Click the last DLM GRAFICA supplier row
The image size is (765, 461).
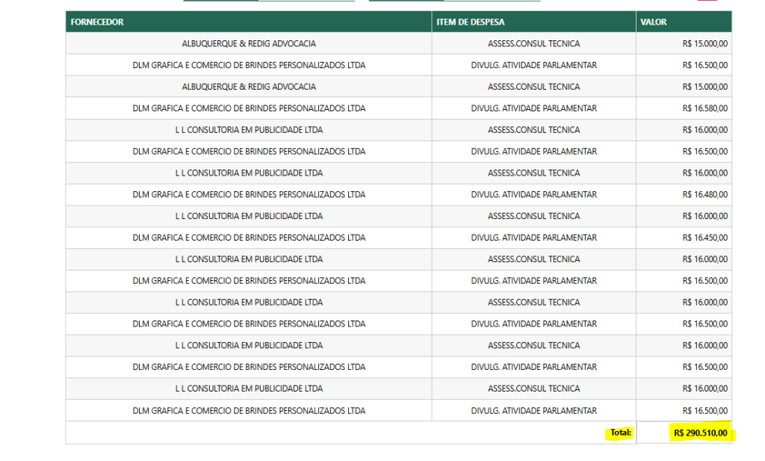(x=249, y=411)
